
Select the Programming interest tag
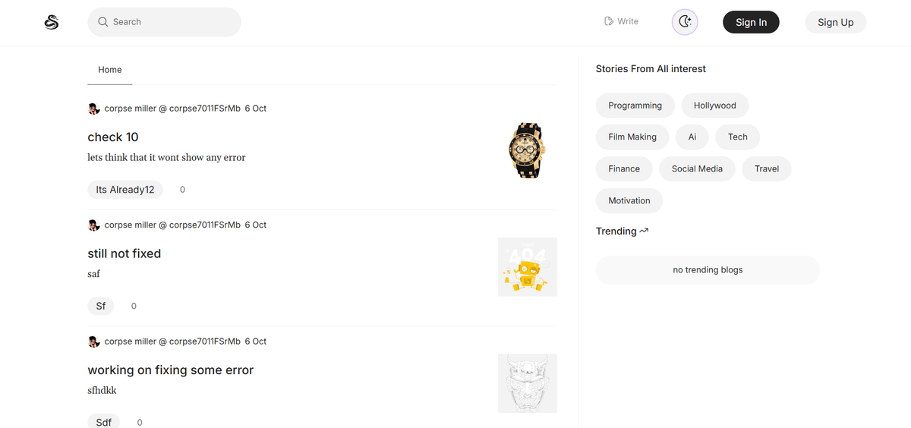pyautogui.click(x=635, y=105)
